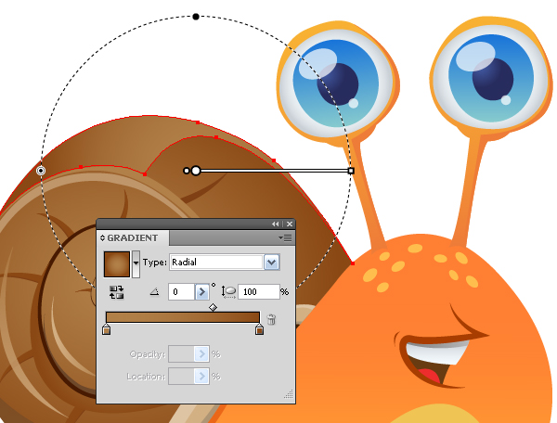This screenshot has width=557, height=423.
Task: Click the disabled Opacity field
Action: pyautogui.click(x=181, y=354)
